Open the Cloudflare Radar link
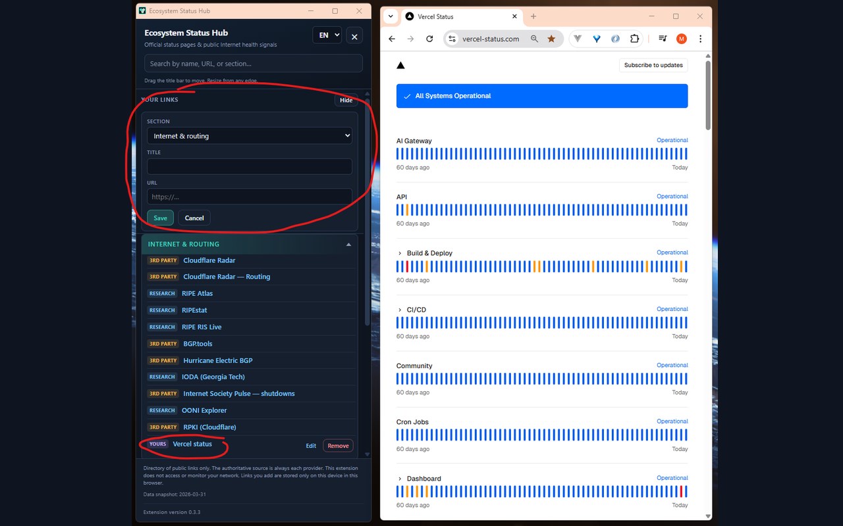Image resolution: width=843 pixels, height=526 pixels. point(209,260)
